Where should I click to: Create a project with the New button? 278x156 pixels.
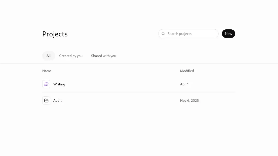pos(228,34)
